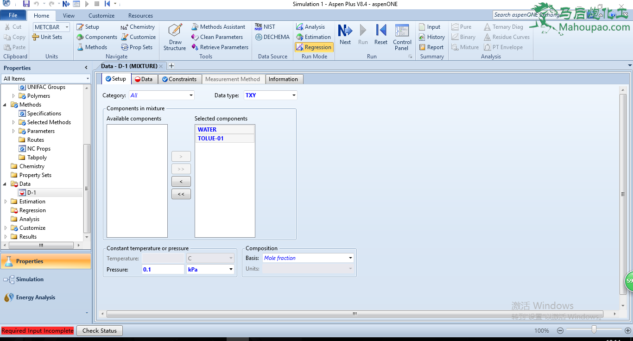Viewport: 633px width, 341px height.
Task: Open Chemistry in ribbon
Action: tap(138, 27)
